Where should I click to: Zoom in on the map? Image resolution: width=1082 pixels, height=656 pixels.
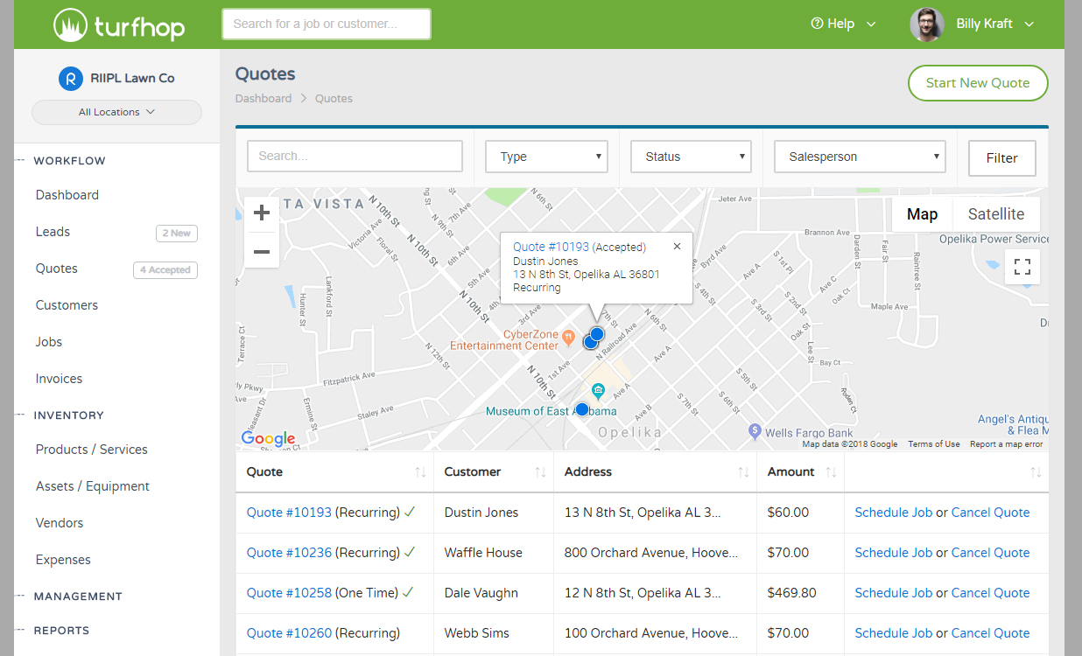point(261,213)
